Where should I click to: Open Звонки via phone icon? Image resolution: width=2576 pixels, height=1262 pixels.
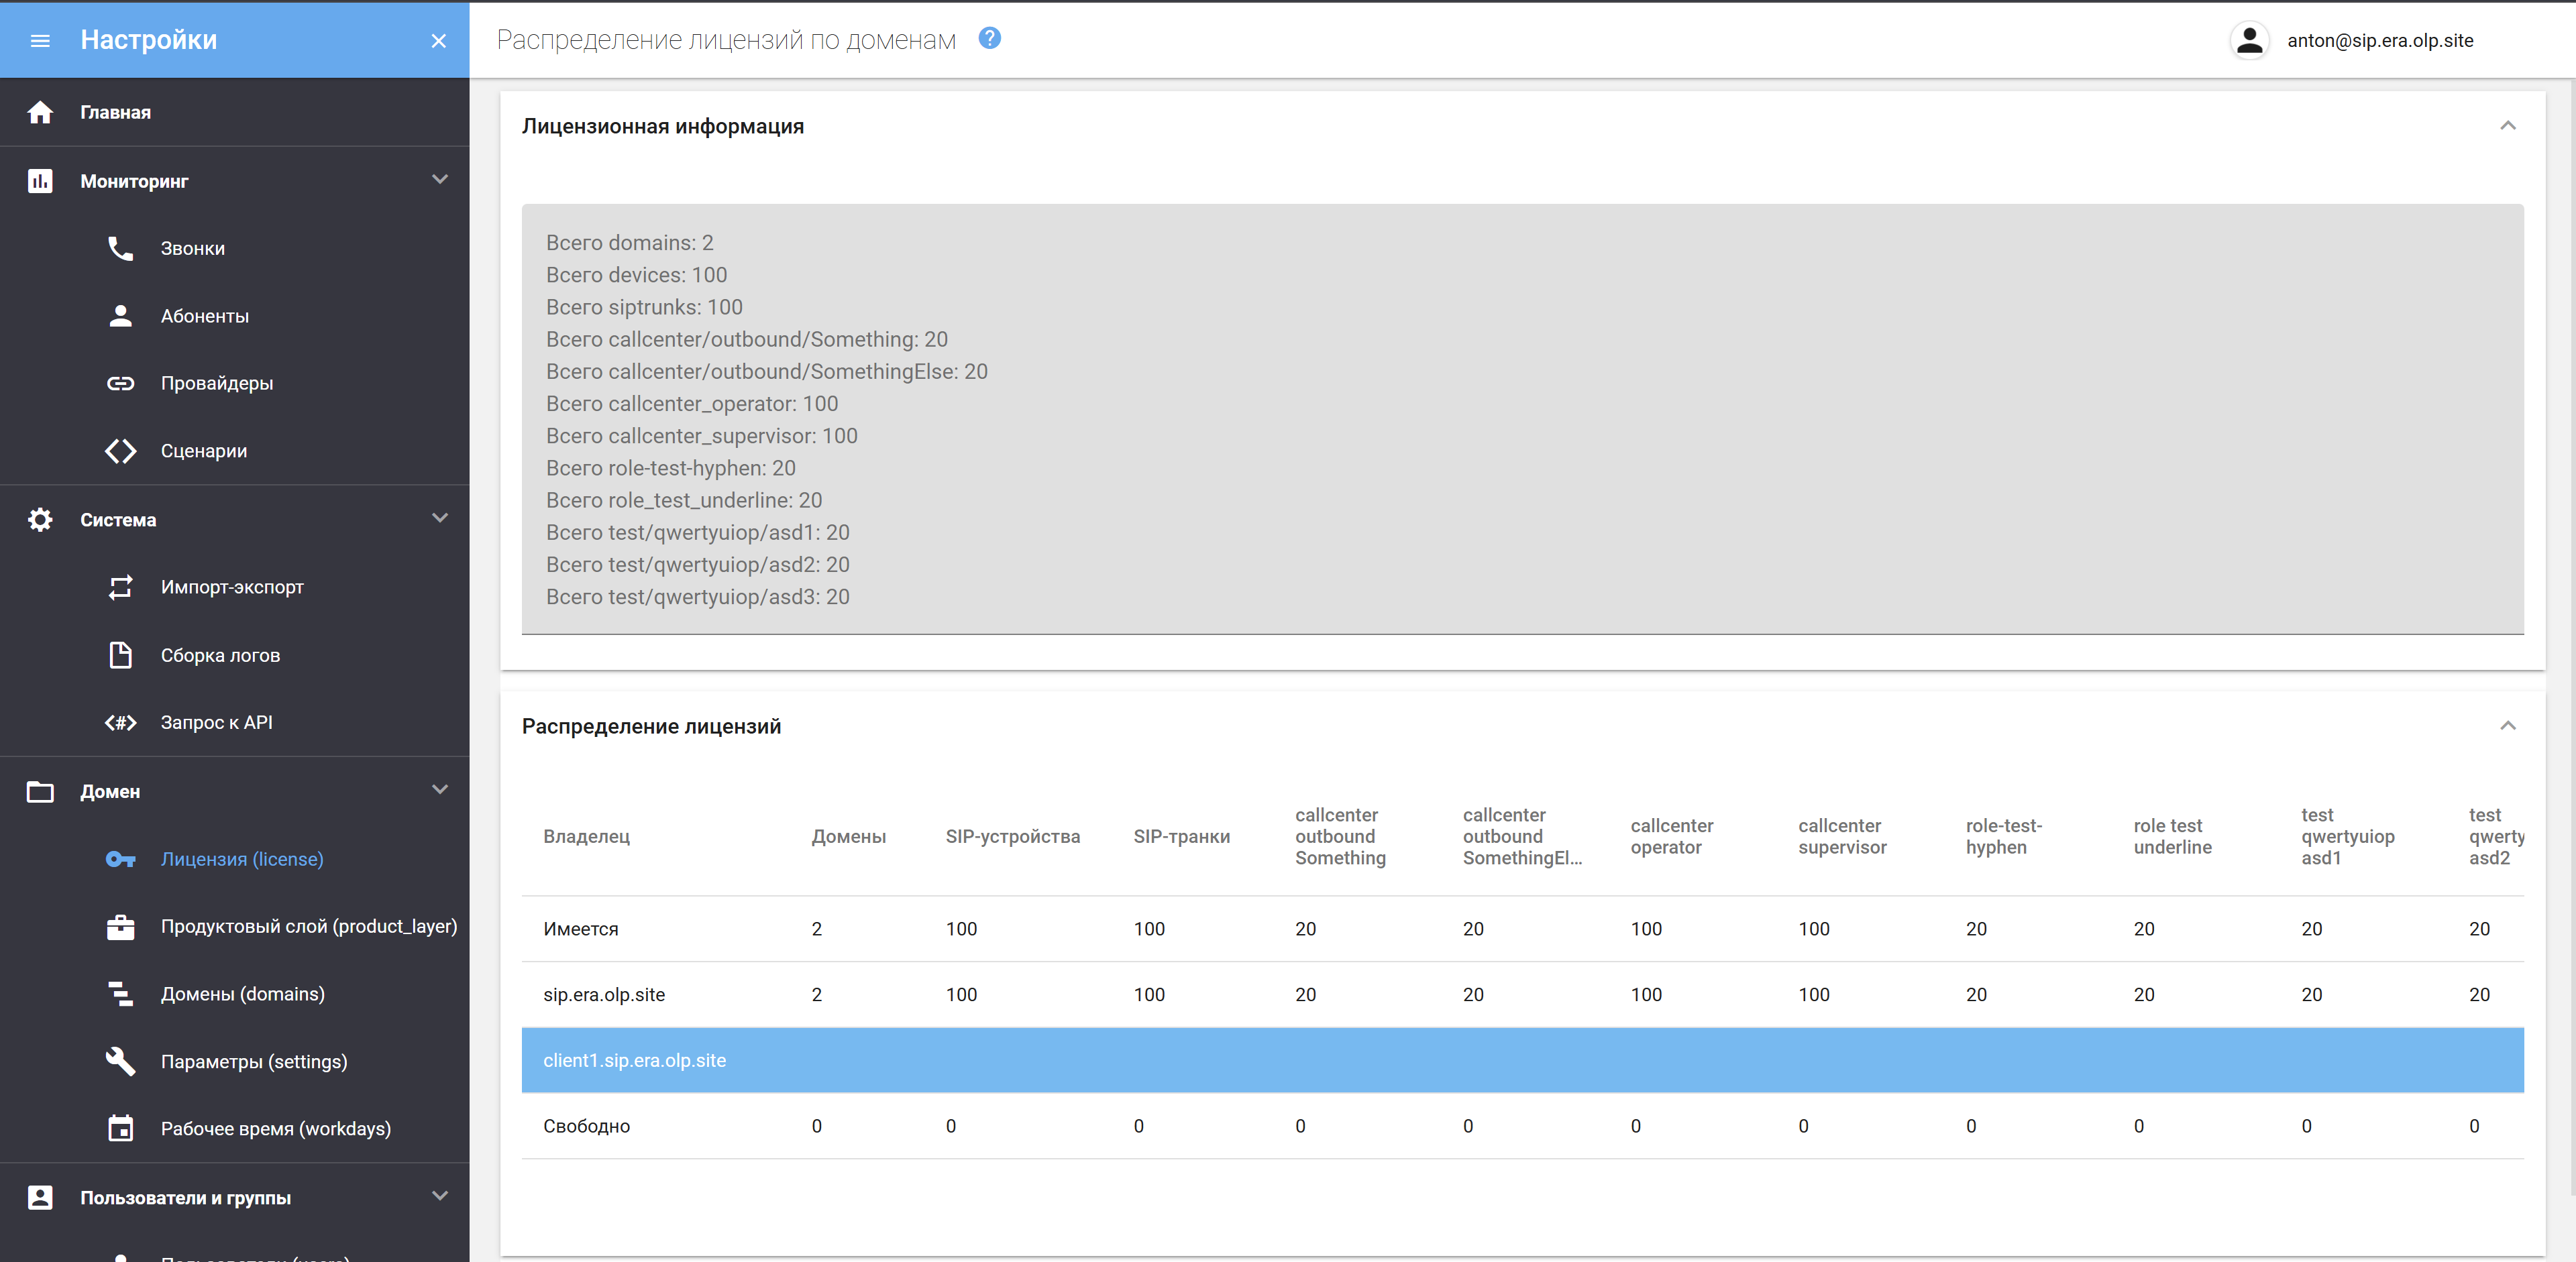pyautogui.click(x=120, y=248)
